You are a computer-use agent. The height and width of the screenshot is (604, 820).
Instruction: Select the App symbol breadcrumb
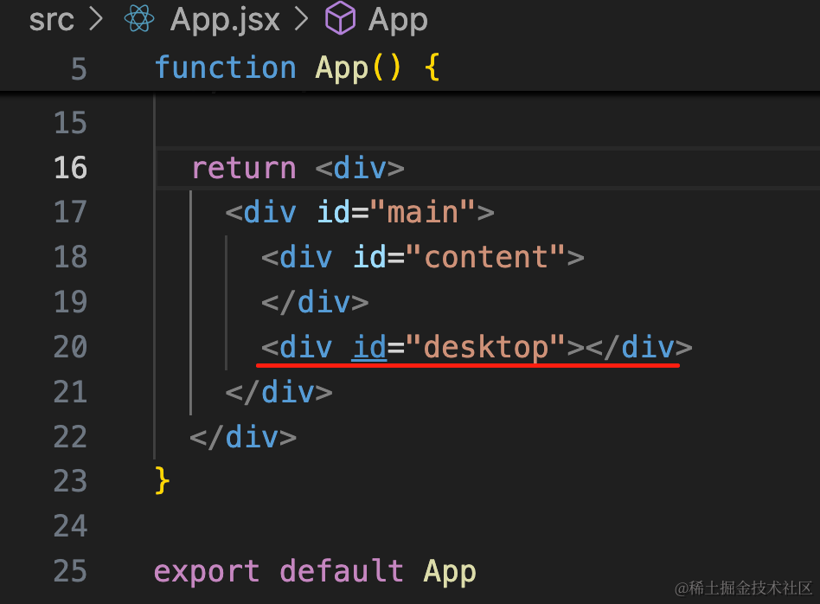coord(397,21)
